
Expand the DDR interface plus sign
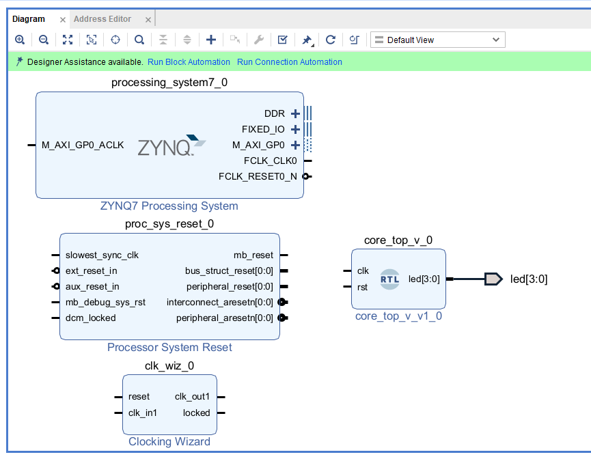[x=295, y=113]
